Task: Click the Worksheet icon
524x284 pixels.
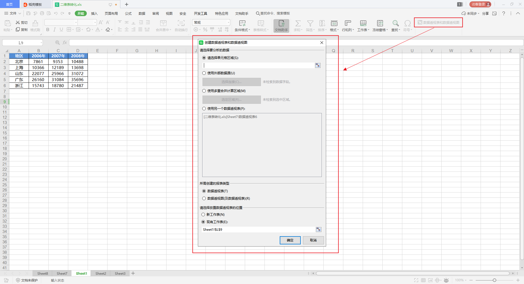Action: coord(363,23)
